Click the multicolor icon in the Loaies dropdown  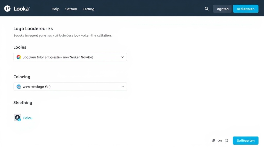[19, 57]
